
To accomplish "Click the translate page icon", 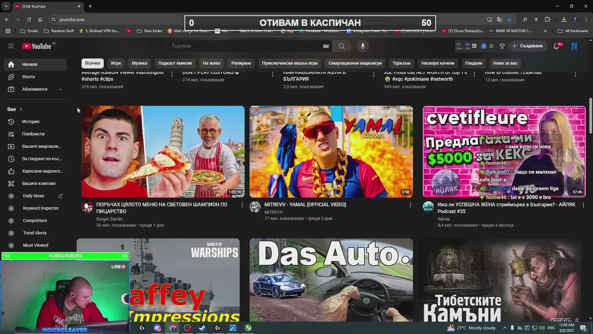I will (x=499, y=19).
